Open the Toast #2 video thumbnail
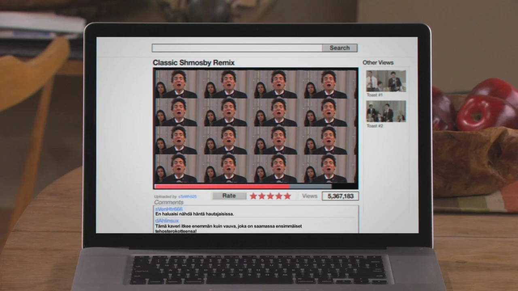The image size is (518, 291). (386, 111)
